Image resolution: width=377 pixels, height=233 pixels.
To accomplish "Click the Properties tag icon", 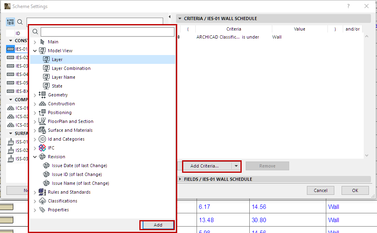I will tap(42, 210).
